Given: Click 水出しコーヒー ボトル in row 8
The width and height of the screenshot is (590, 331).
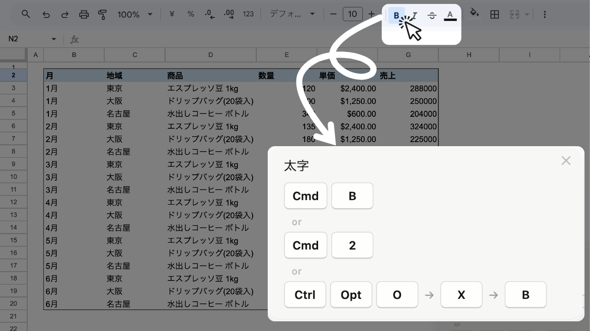Looking at the screenshot, I should (211, 152).
